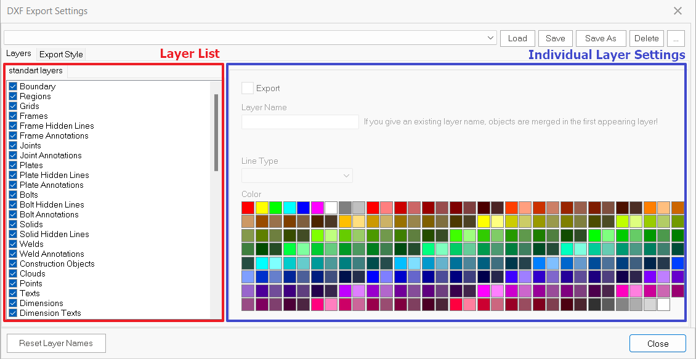Click the Reset Layer Names button
This screenshot has height=359, width=696.
tap(56, 344)
